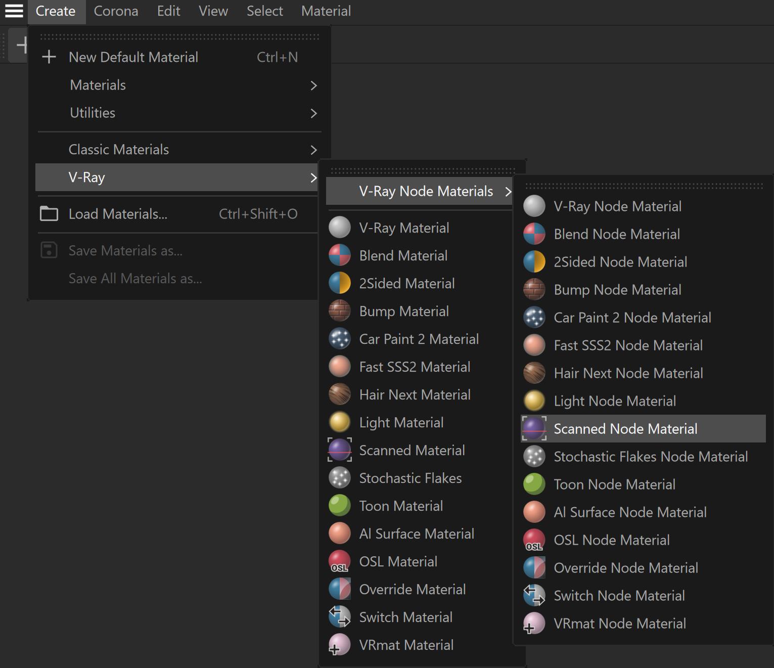Open the Create menu
Screen dimensions: 774x668
56,11
